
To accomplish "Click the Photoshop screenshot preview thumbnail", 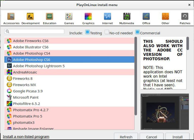I will point(165,112).
